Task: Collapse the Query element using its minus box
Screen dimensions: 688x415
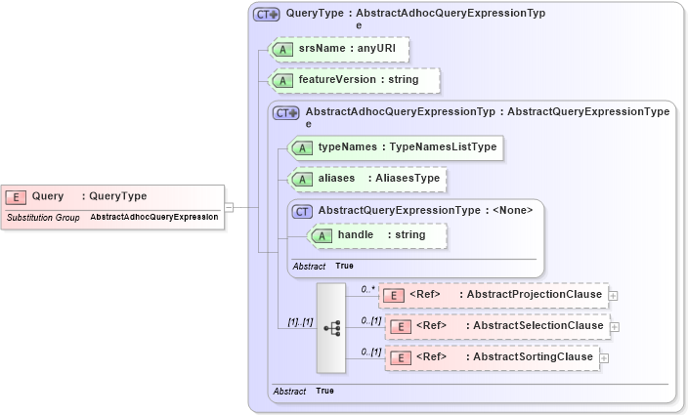Action: 229,207
